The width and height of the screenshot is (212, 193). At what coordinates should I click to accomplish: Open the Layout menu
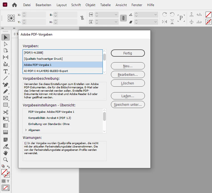[62, 5]
